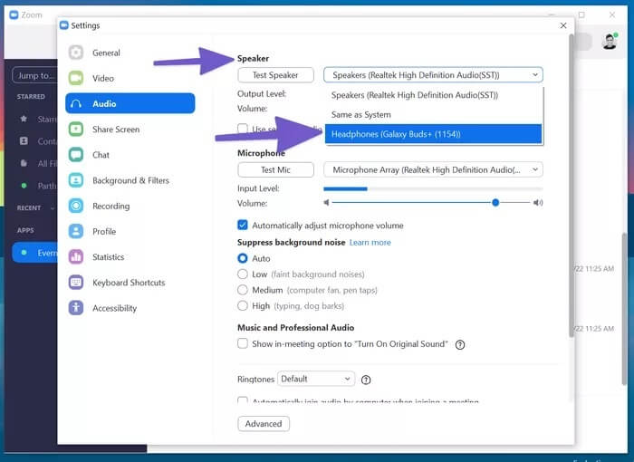Click the profile avatar in Zoom window

pyautogui.click(x=610, y=41)
